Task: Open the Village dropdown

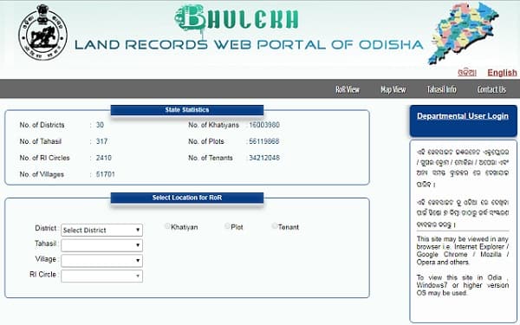Action: click(101, 261)
